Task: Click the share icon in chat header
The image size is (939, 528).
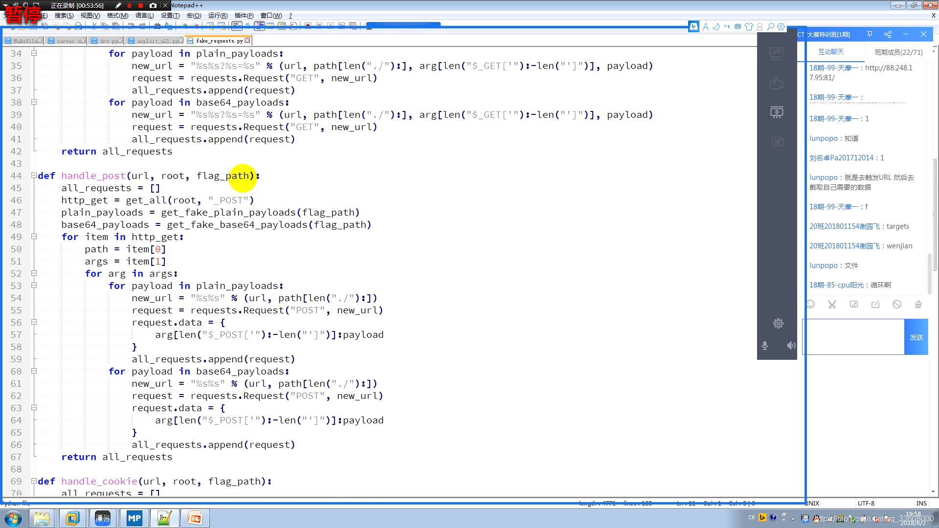Action: pyautogui.click(x=888, y=34)
